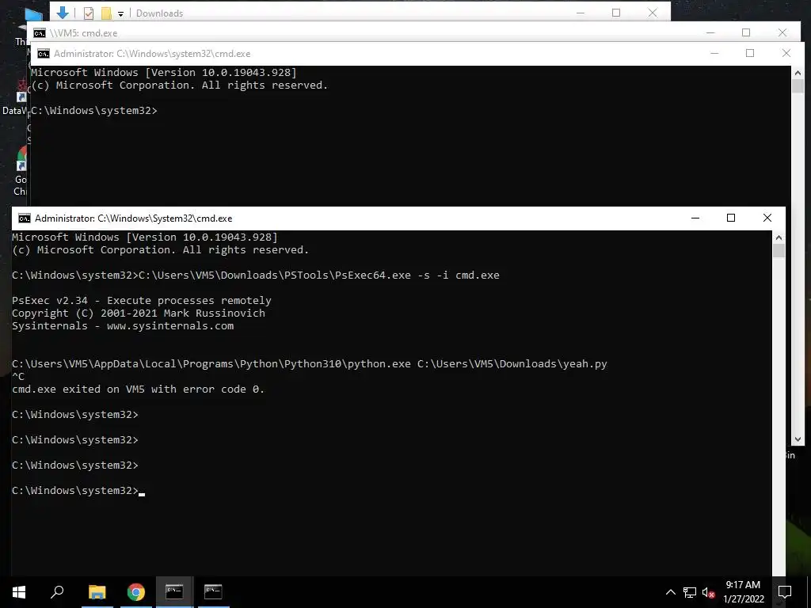This screenshot has height=608, width=811.
Task: Click 'PsExec v2.34 - Execute processes remotely' line
Action: (x=142, y=301)
